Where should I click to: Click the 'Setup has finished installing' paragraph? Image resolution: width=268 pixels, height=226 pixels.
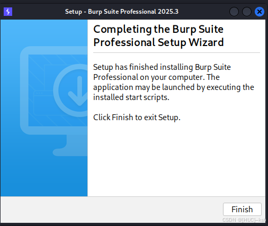(x=174, y=82)
